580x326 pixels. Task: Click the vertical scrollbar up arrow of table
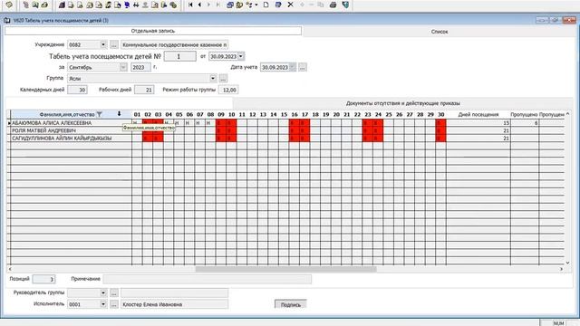tap(568, 114)
